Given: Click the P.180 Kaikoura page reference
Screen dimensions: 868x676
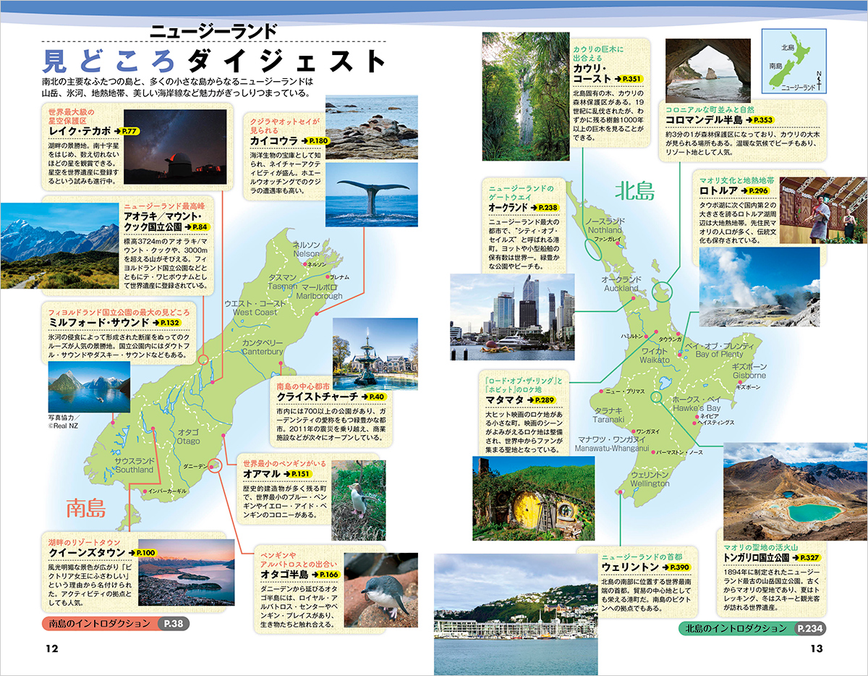Looking at the screenshot, I should point(315,140).
